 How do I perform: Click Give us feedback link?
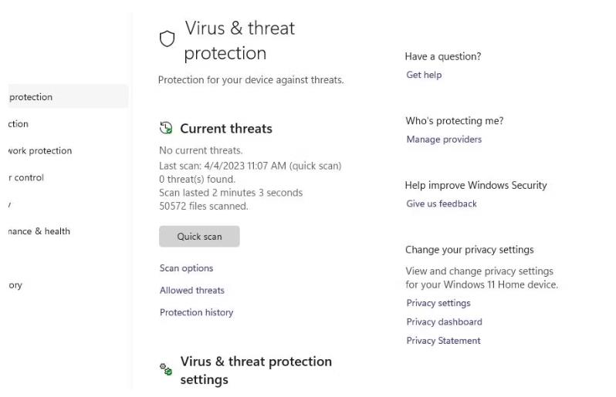[442, 204]
